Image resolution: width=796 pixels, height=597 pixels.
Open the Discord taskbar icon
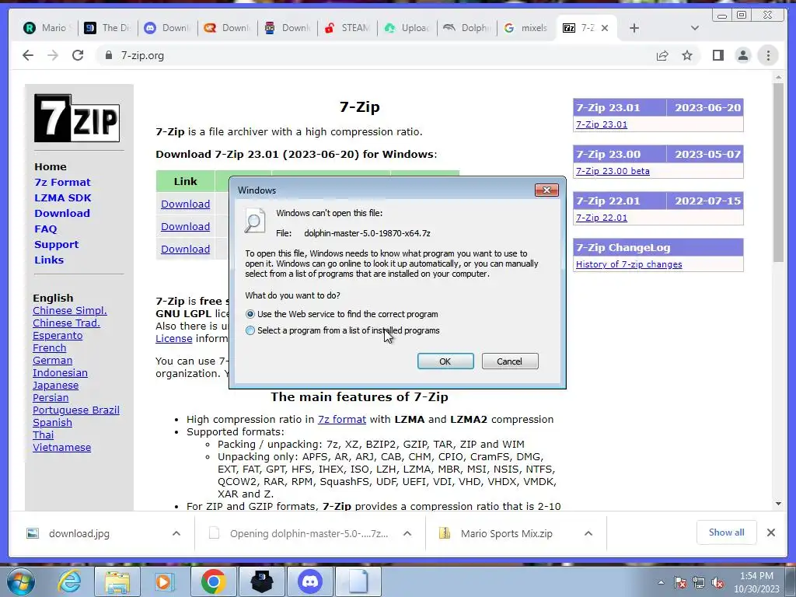(x=310, y=581)
